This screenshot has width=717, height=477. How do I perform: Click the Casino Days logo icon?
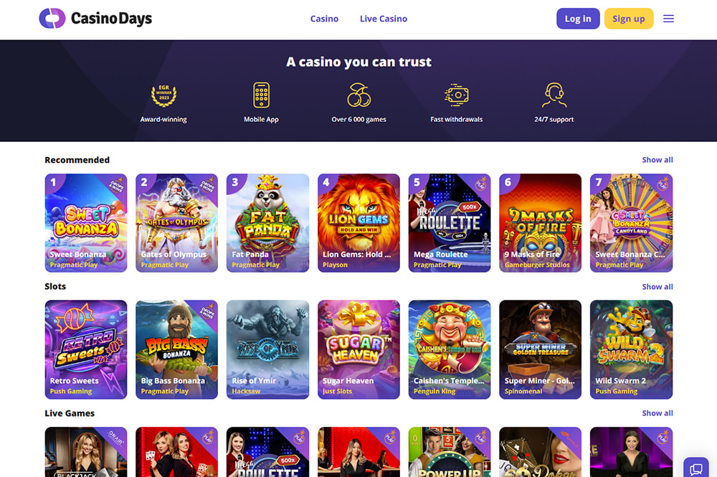52,19
